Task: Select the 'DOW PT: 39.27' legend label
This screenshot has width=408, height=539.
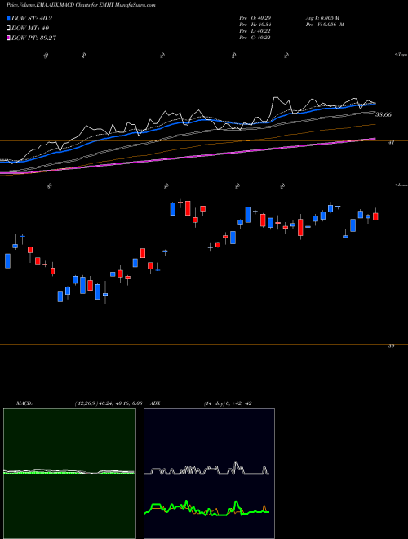Action: click(33, 38)
